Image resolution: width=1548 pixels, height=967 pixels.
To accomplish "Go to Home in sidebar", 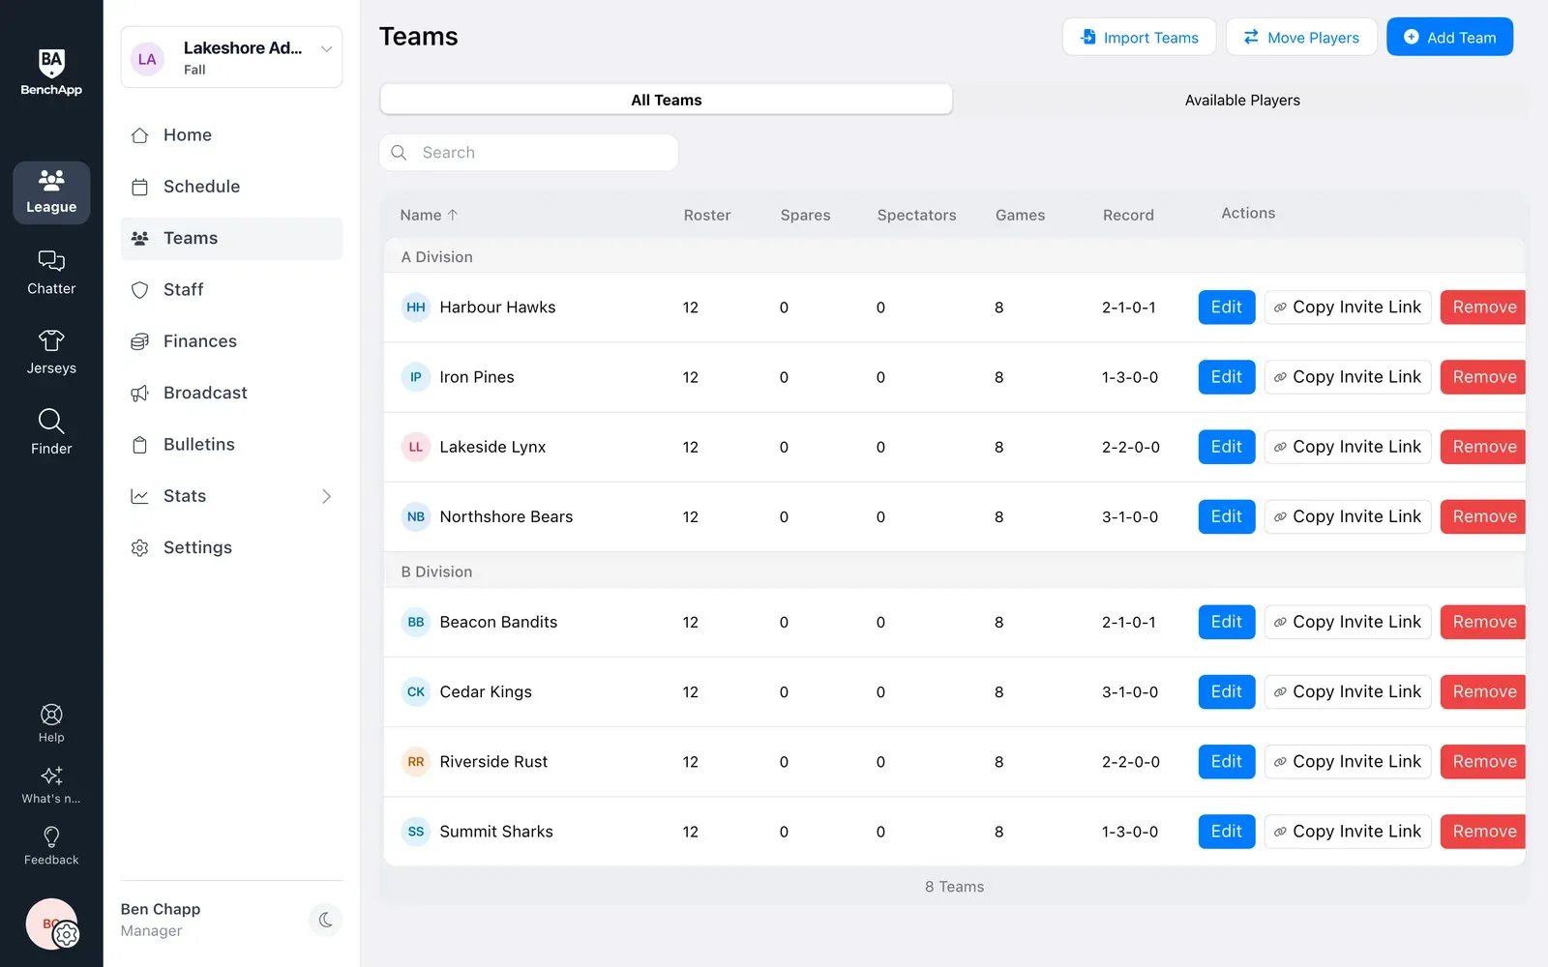I will point(231,135).
